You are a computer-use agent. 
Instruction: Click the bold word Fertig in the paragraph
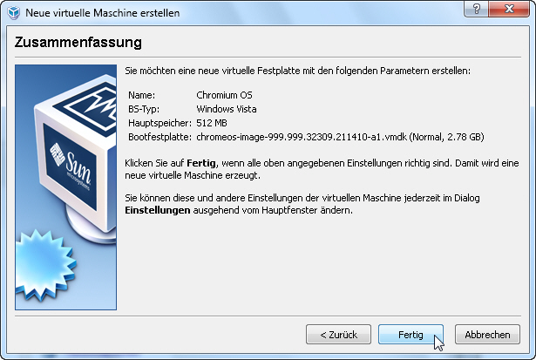click(201, 163)
